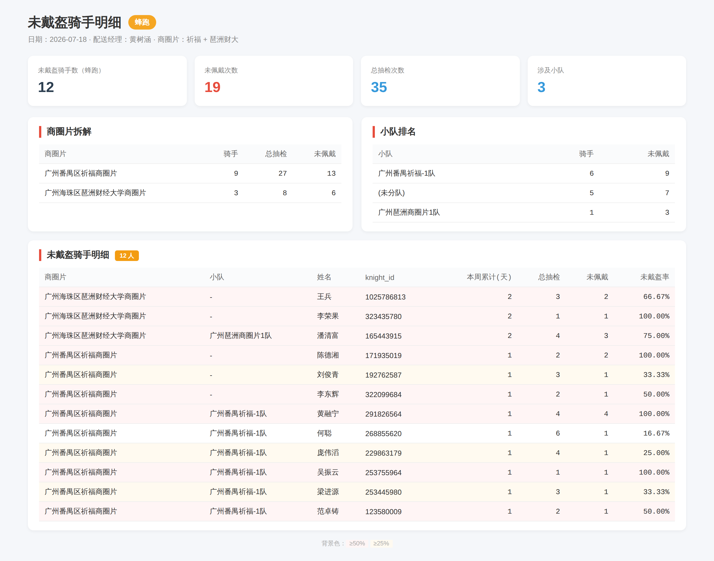This screenshot has height=561, width=714.
Task: Select rider name 李东辉
Action: (328, 394)
